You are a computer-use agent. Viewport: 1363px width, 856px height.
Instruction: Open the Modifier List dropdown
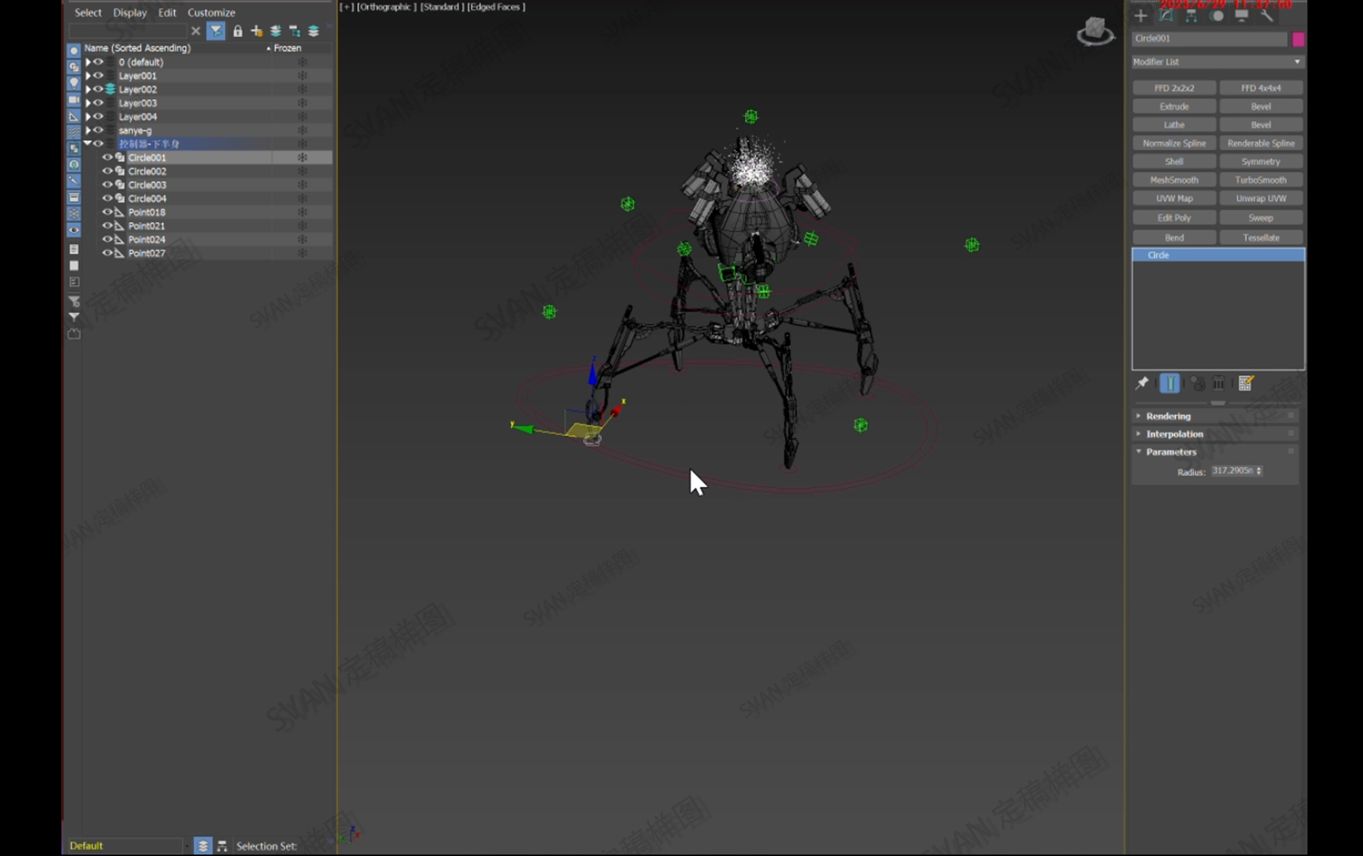click(x=1217, y=62)
